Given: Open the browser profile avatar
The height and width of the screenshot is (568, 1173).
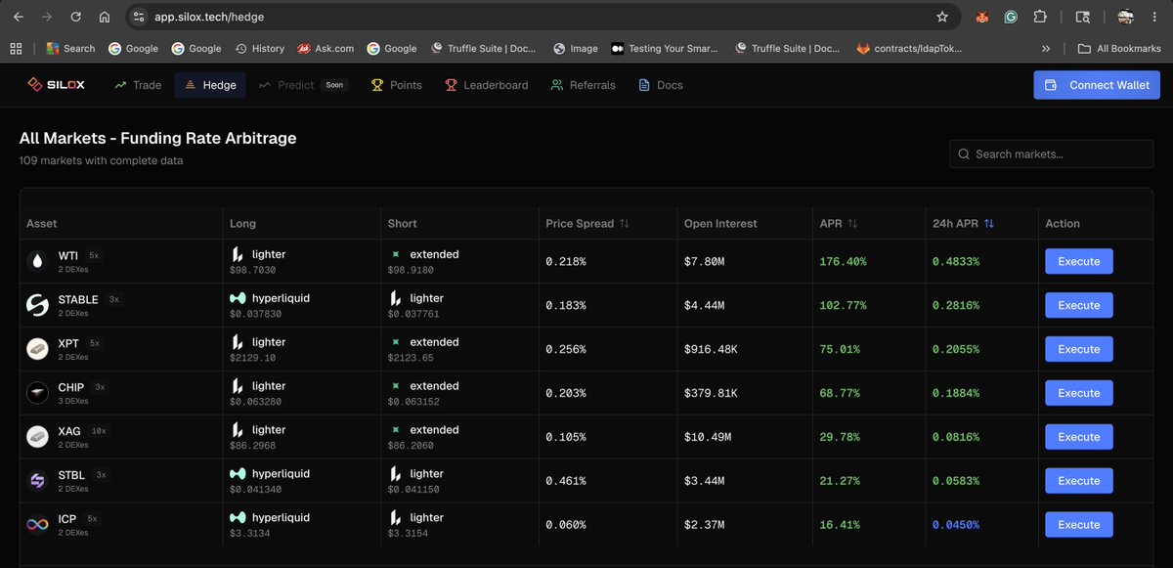Looking at the screenshot, I should [x=1125, y=17].
